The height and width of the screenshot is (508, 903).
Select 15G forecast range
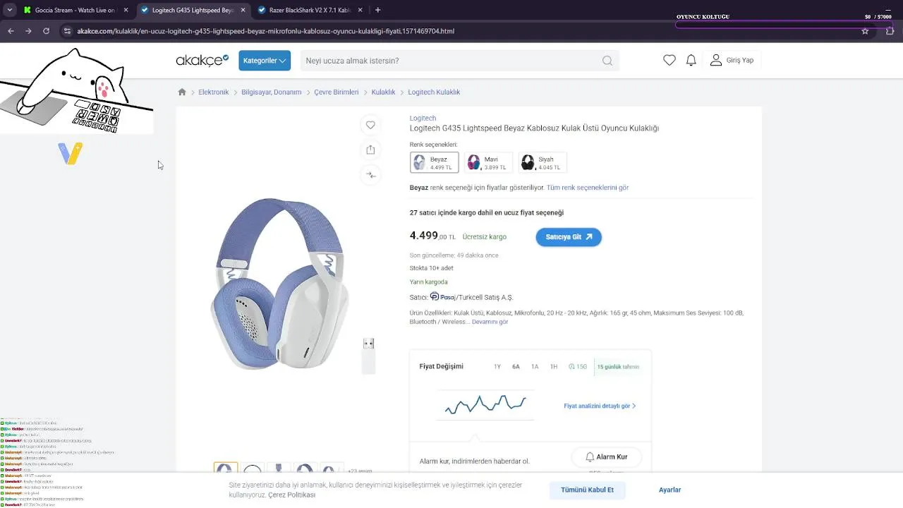click(578, 367)
